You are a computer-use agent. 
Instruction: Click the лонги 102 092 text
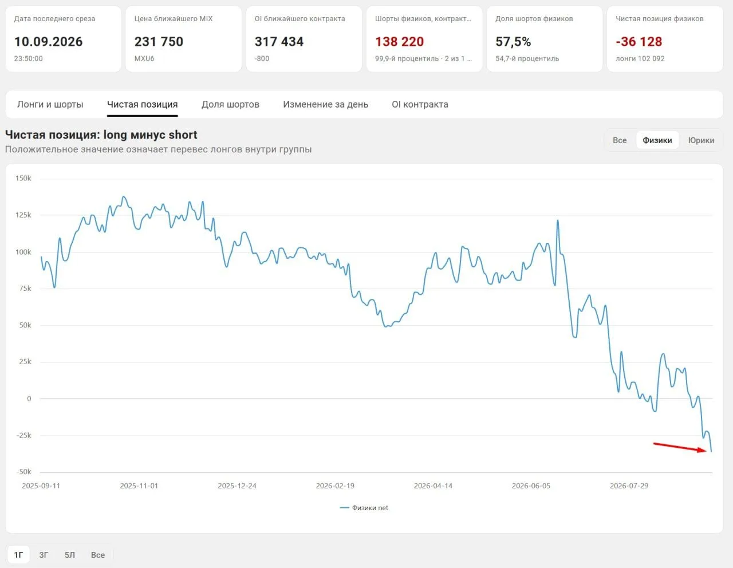pyautogui.click(x=640, y=58)
